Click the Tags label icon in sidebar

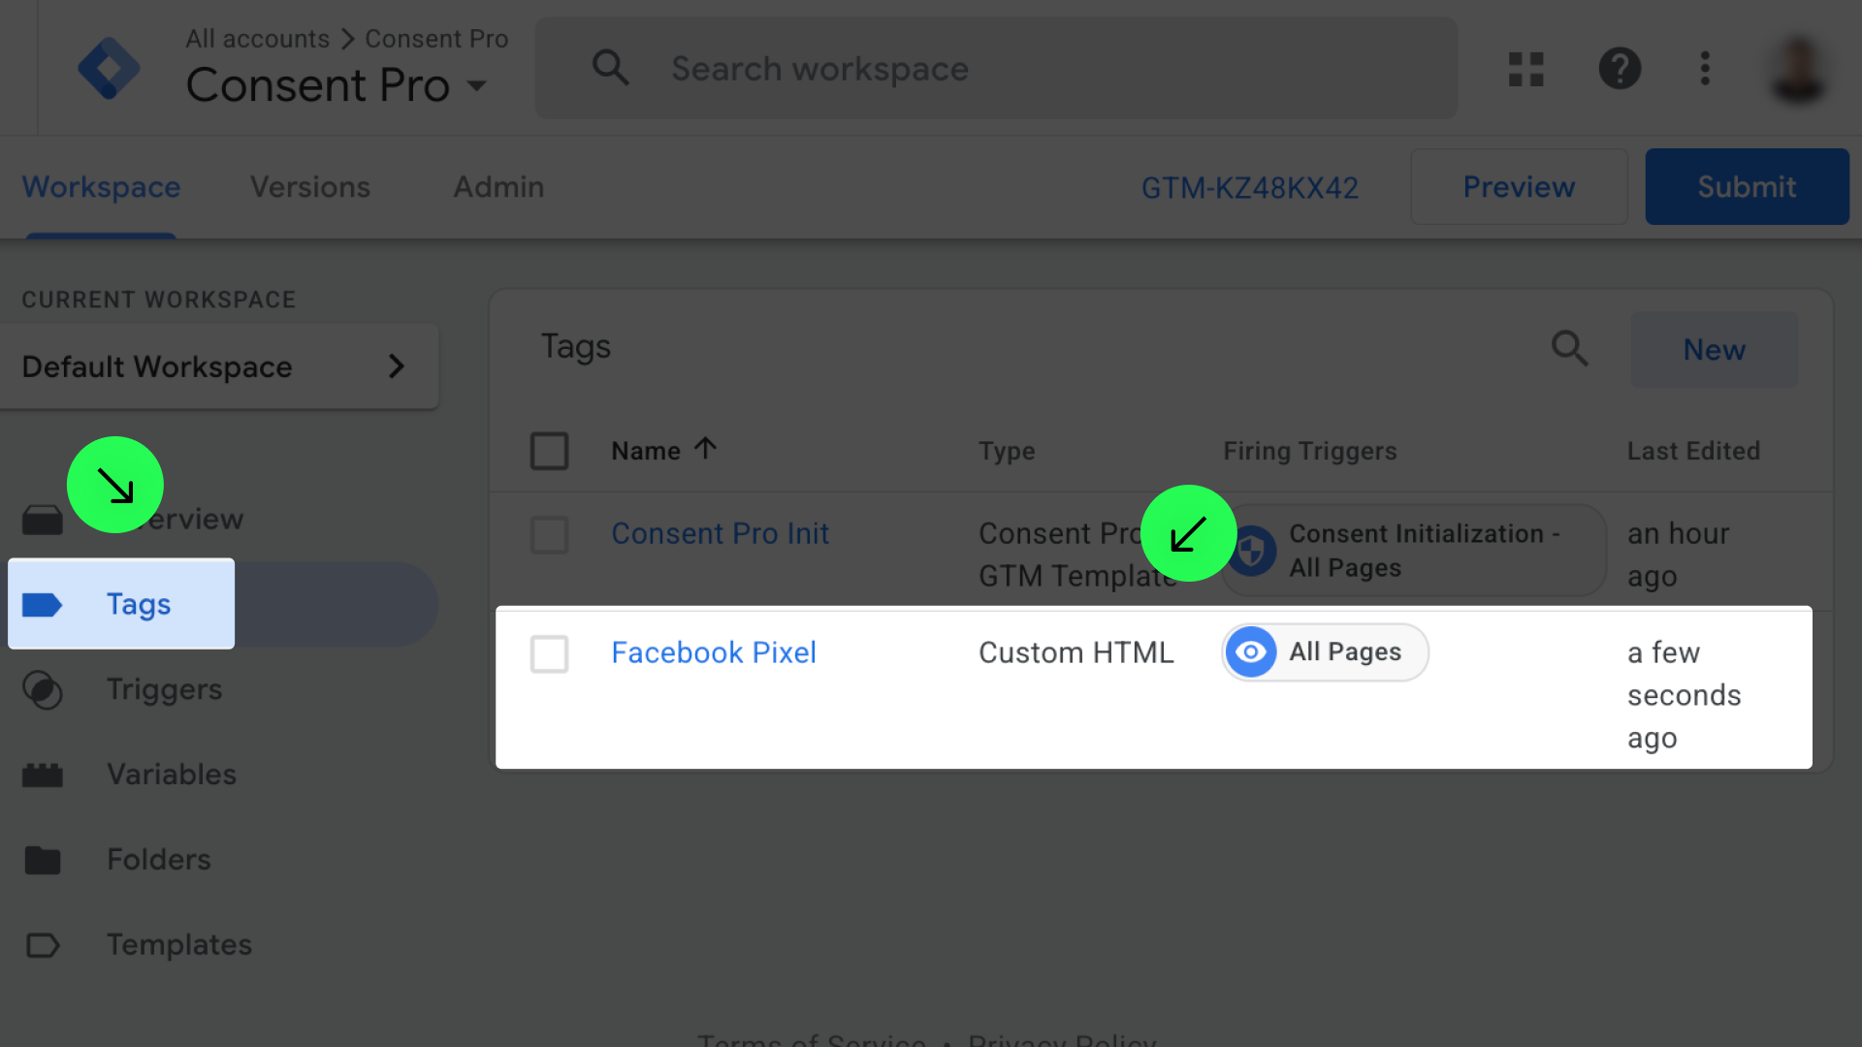click(42, 605)
